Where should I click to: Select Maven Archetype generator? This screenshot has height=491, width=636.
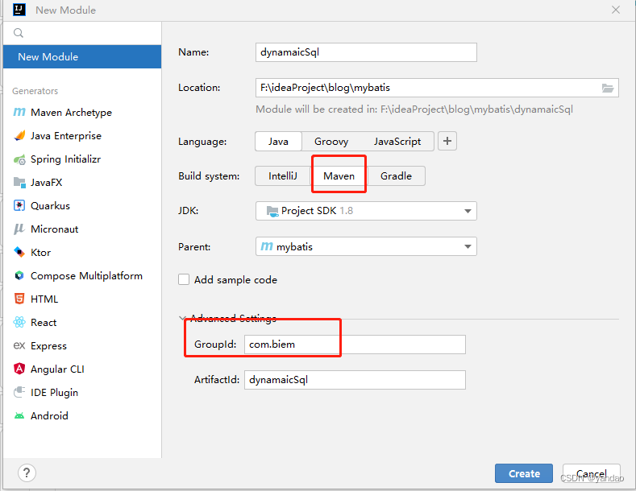pyautogui.click(x=82, y=112)
